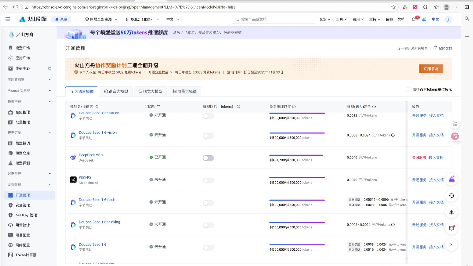Open 应用广场 in the sidebar
Image resolution: width=473 pixels, height=266 pixels.
pyautogui.click(x=23, y=58)
